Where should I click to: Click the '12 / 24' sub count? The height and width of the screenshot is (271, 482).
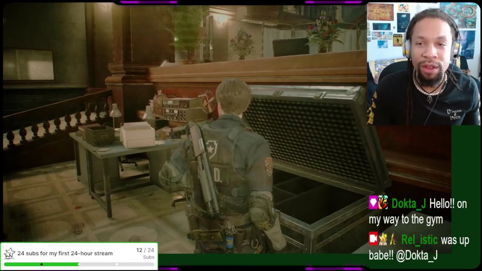pyautogui.click(x=145, y=250)
